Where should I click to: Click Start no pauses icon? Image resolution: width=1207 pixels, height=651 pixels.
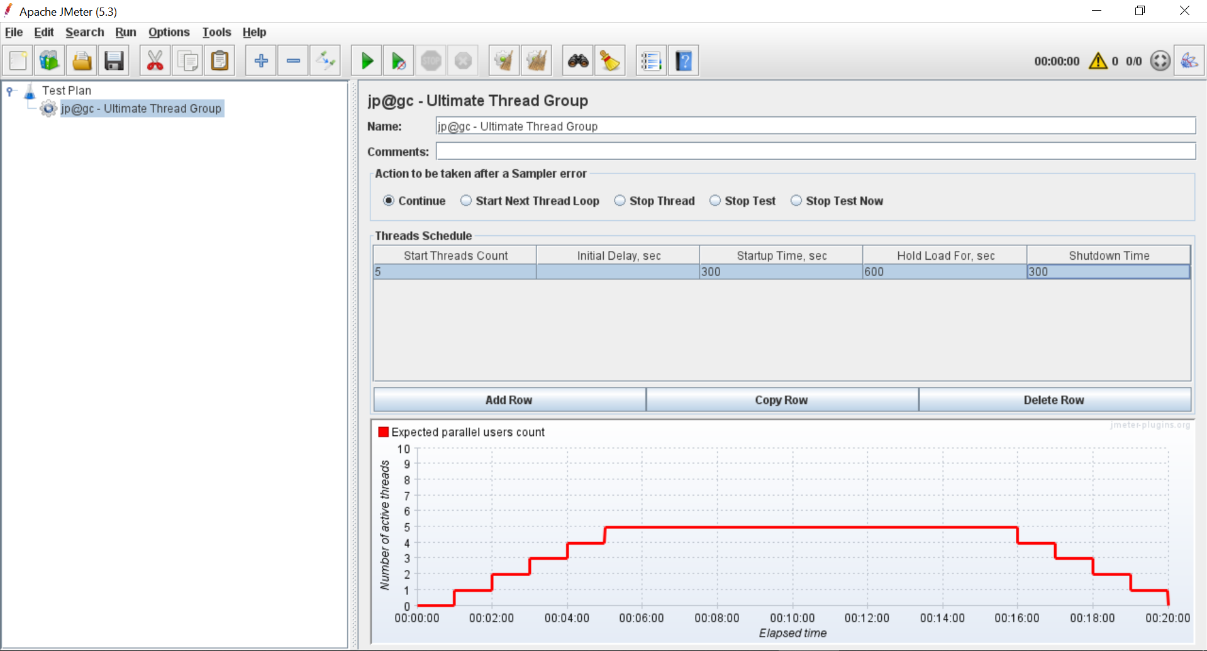click(399, 61)
